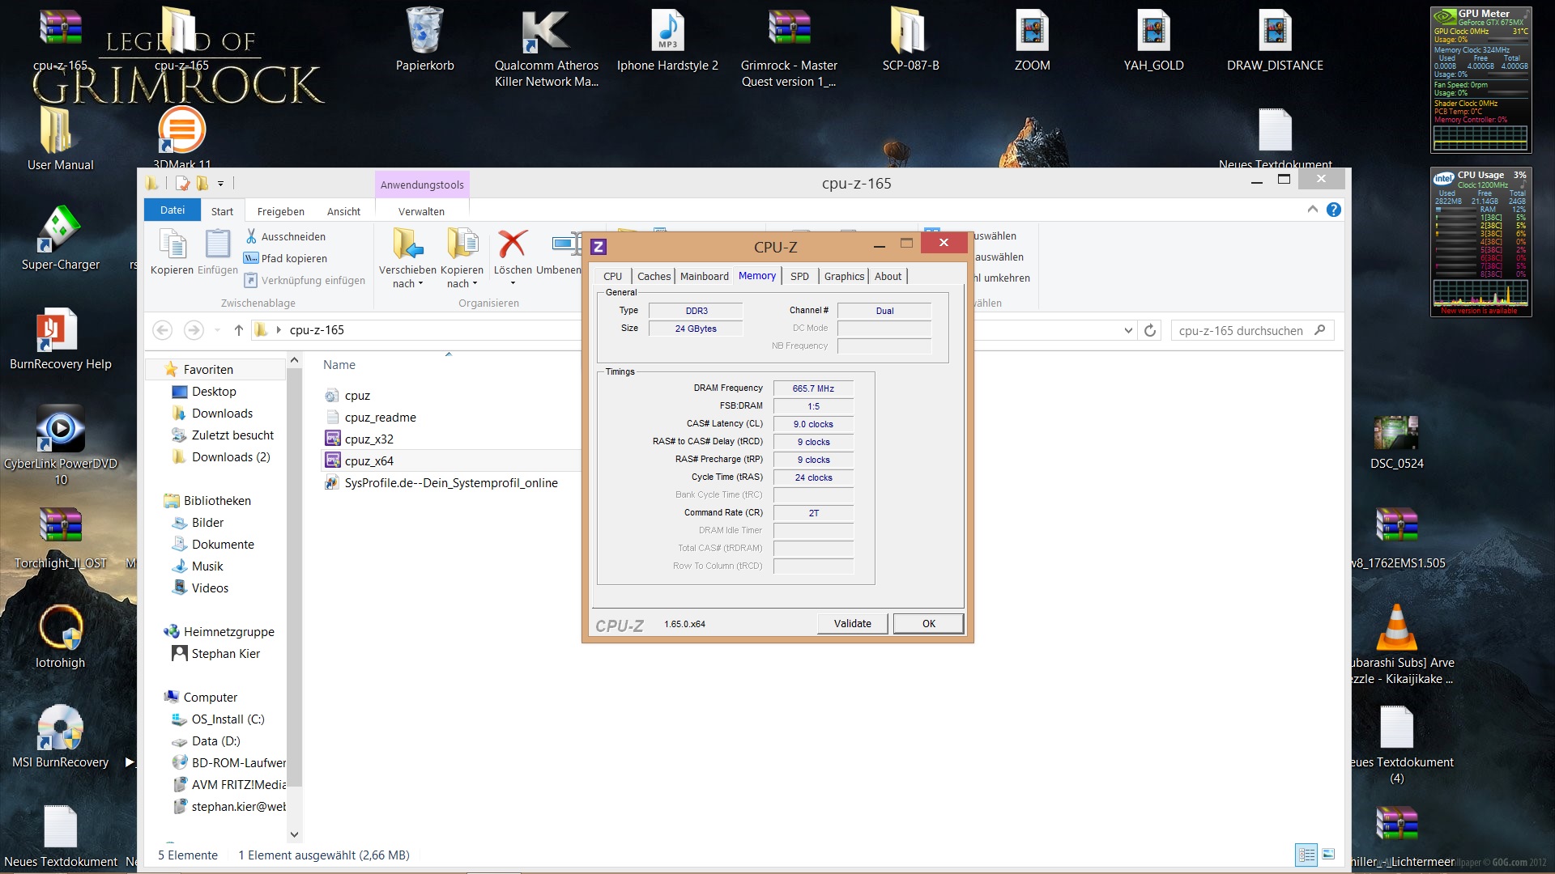Open the VLC cone file on the desktop
The width and height of the screenshot is (1555, 874).
tap(1396, 628)
